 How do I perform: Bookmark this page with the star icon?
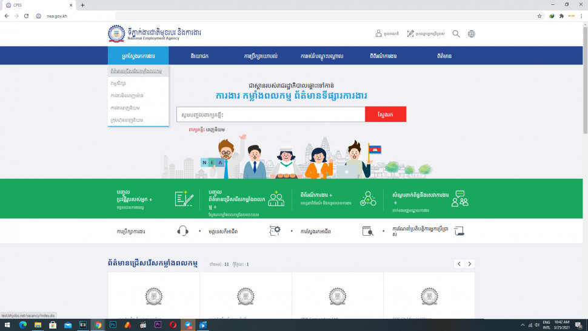[540, 16]
